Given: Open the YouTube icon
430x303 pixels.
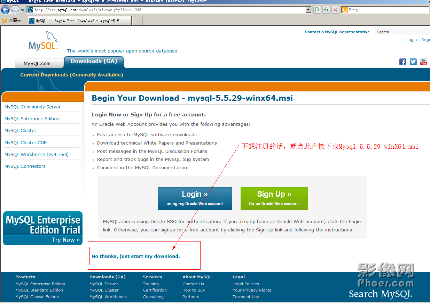Looking at the screenshot, I should coord(424,62).
